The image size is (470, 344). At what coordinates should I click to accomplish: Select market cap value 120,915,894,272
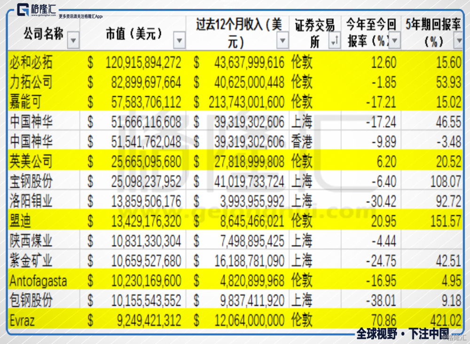pyautogui.click(x=143, y=63)
